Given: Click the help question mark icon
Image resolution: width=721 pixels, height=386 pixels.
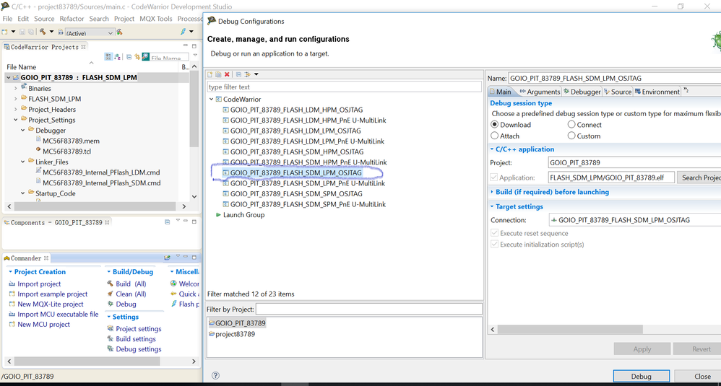Looking at the screenshot, I should click(x=215, y=375).
